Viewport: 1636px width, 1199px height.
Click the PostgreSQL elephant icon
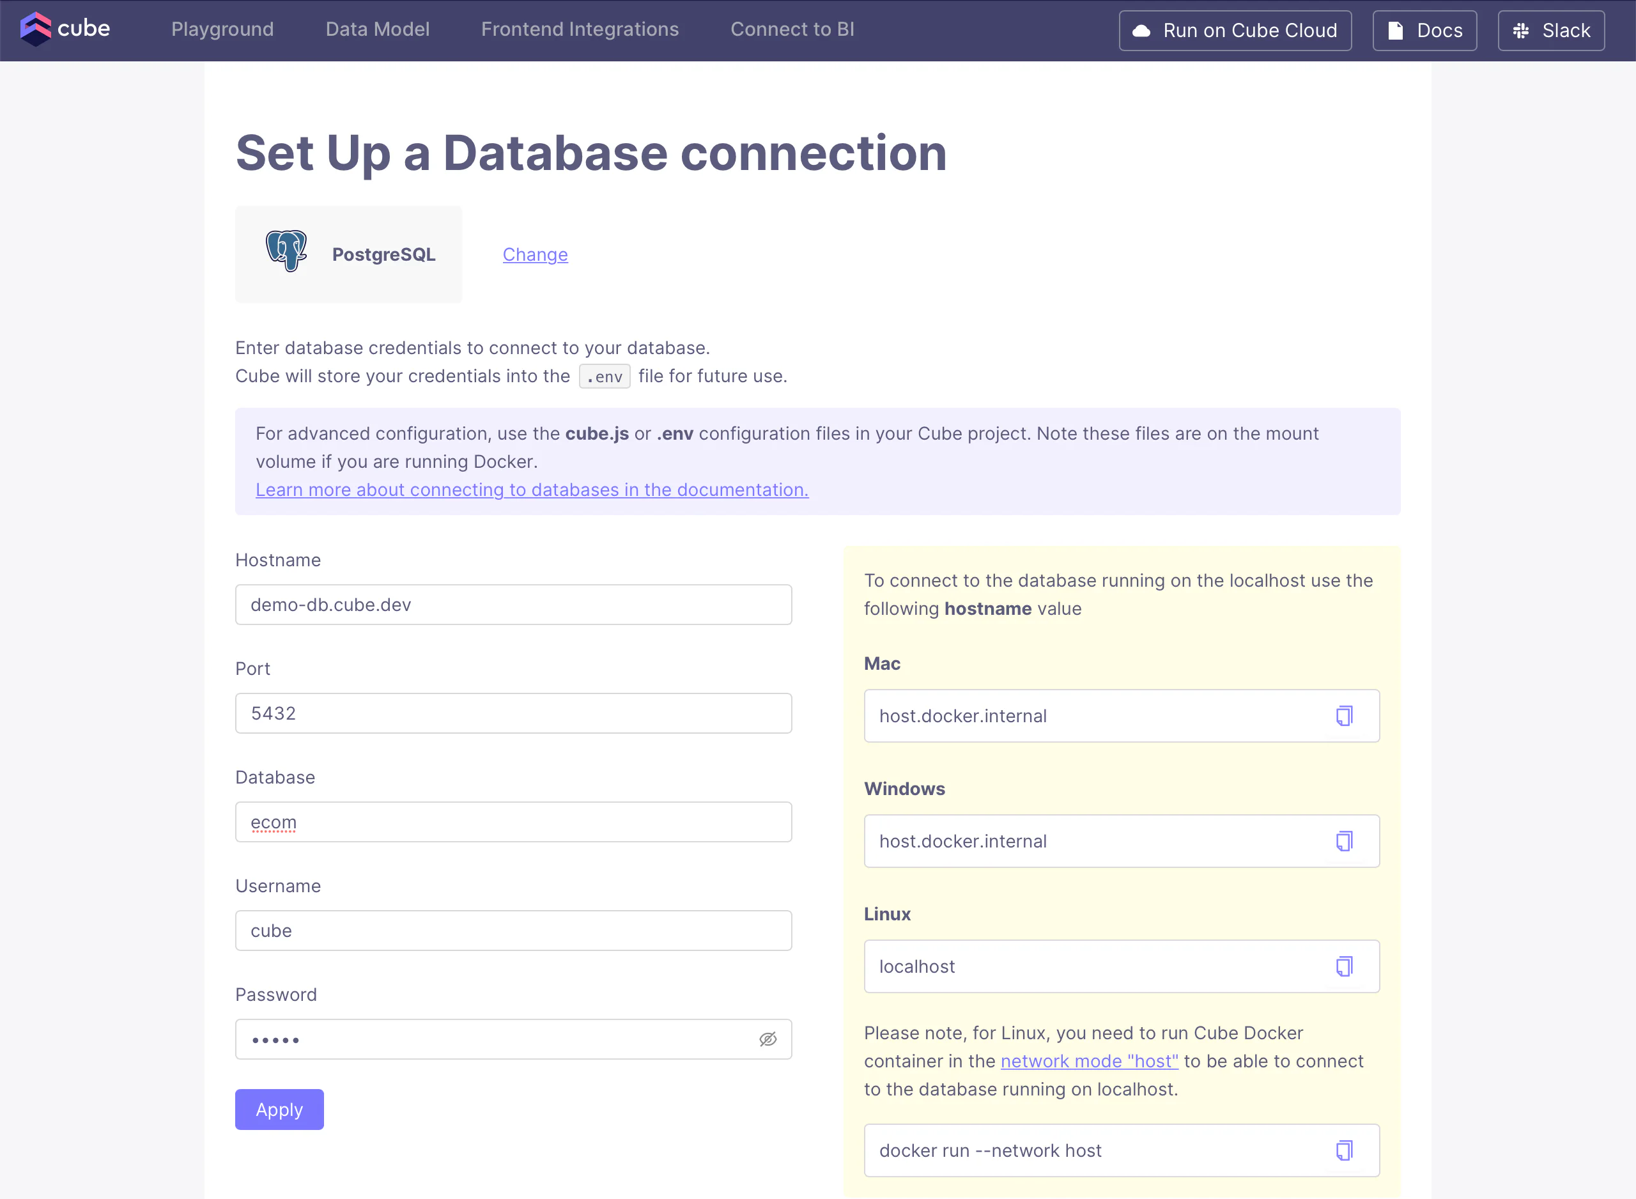(286, 251)
